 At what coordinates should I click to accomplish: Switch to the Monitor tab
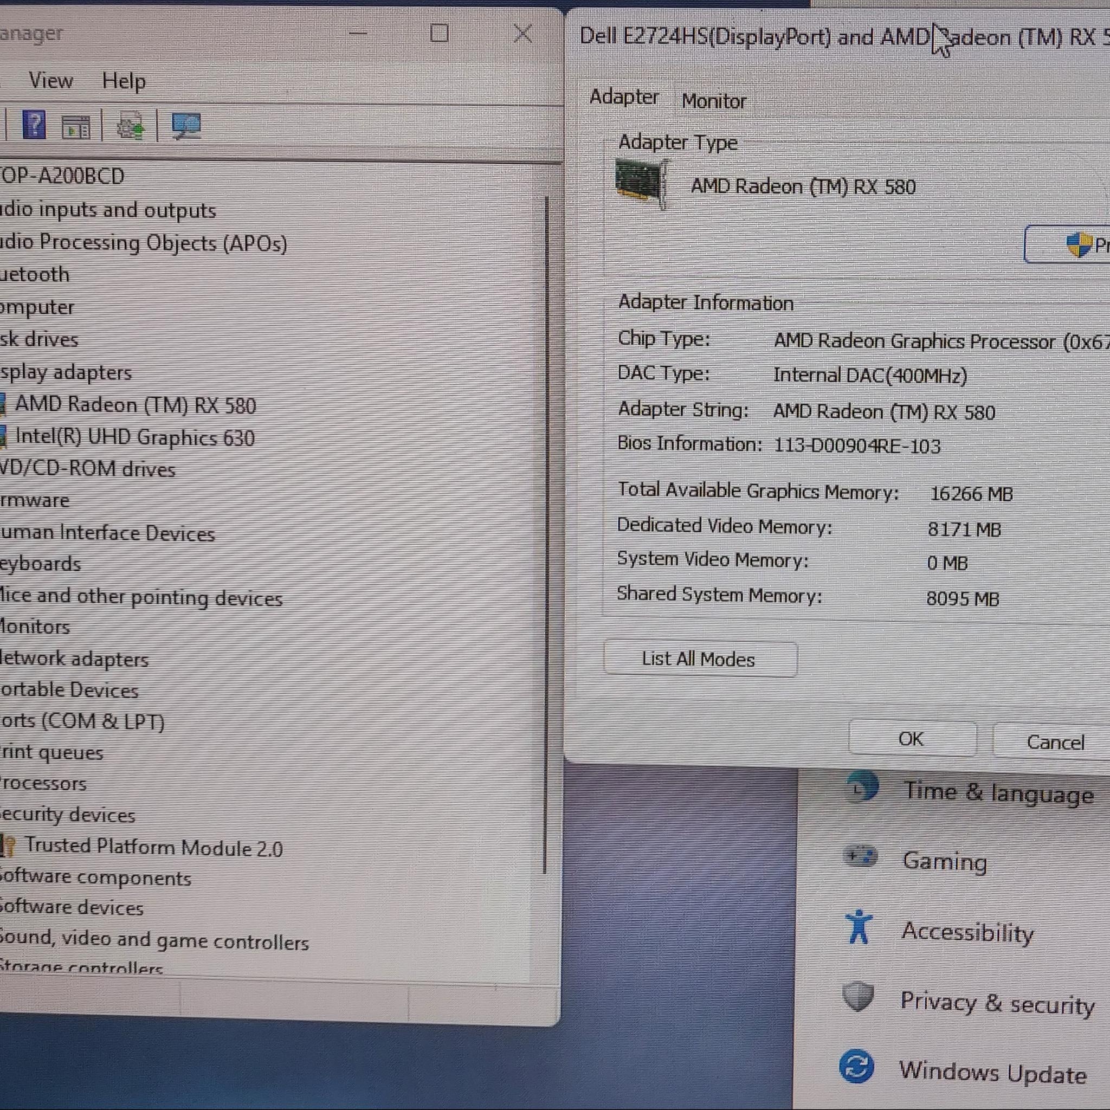tap(714, 101)
